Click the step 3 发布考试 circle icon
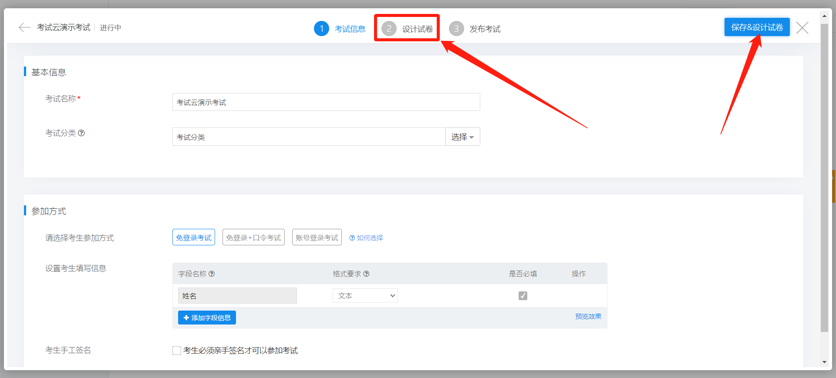This screenshot has height=378, width=836. 456,29
